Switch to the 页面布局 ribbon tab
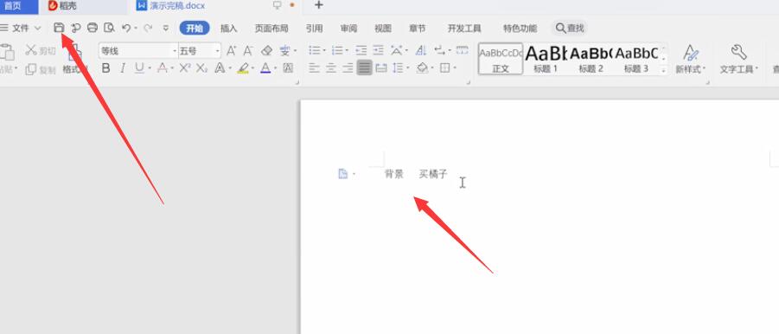 click(271, 29)
